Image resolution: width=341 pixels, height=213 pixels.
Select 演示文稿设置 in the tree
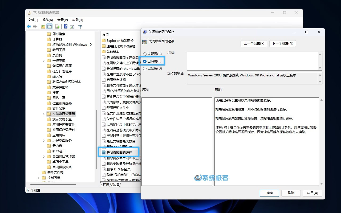(x=62, y=119)
